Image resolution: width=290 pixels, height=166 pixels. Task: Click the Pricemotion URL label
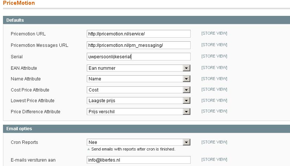point(28,34)
